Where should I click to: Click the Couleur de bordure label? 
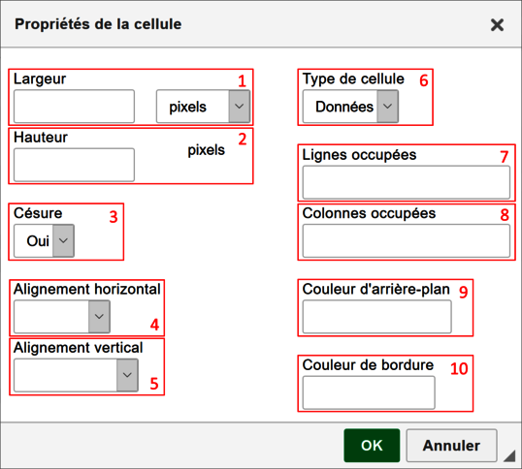coord(368,365)
